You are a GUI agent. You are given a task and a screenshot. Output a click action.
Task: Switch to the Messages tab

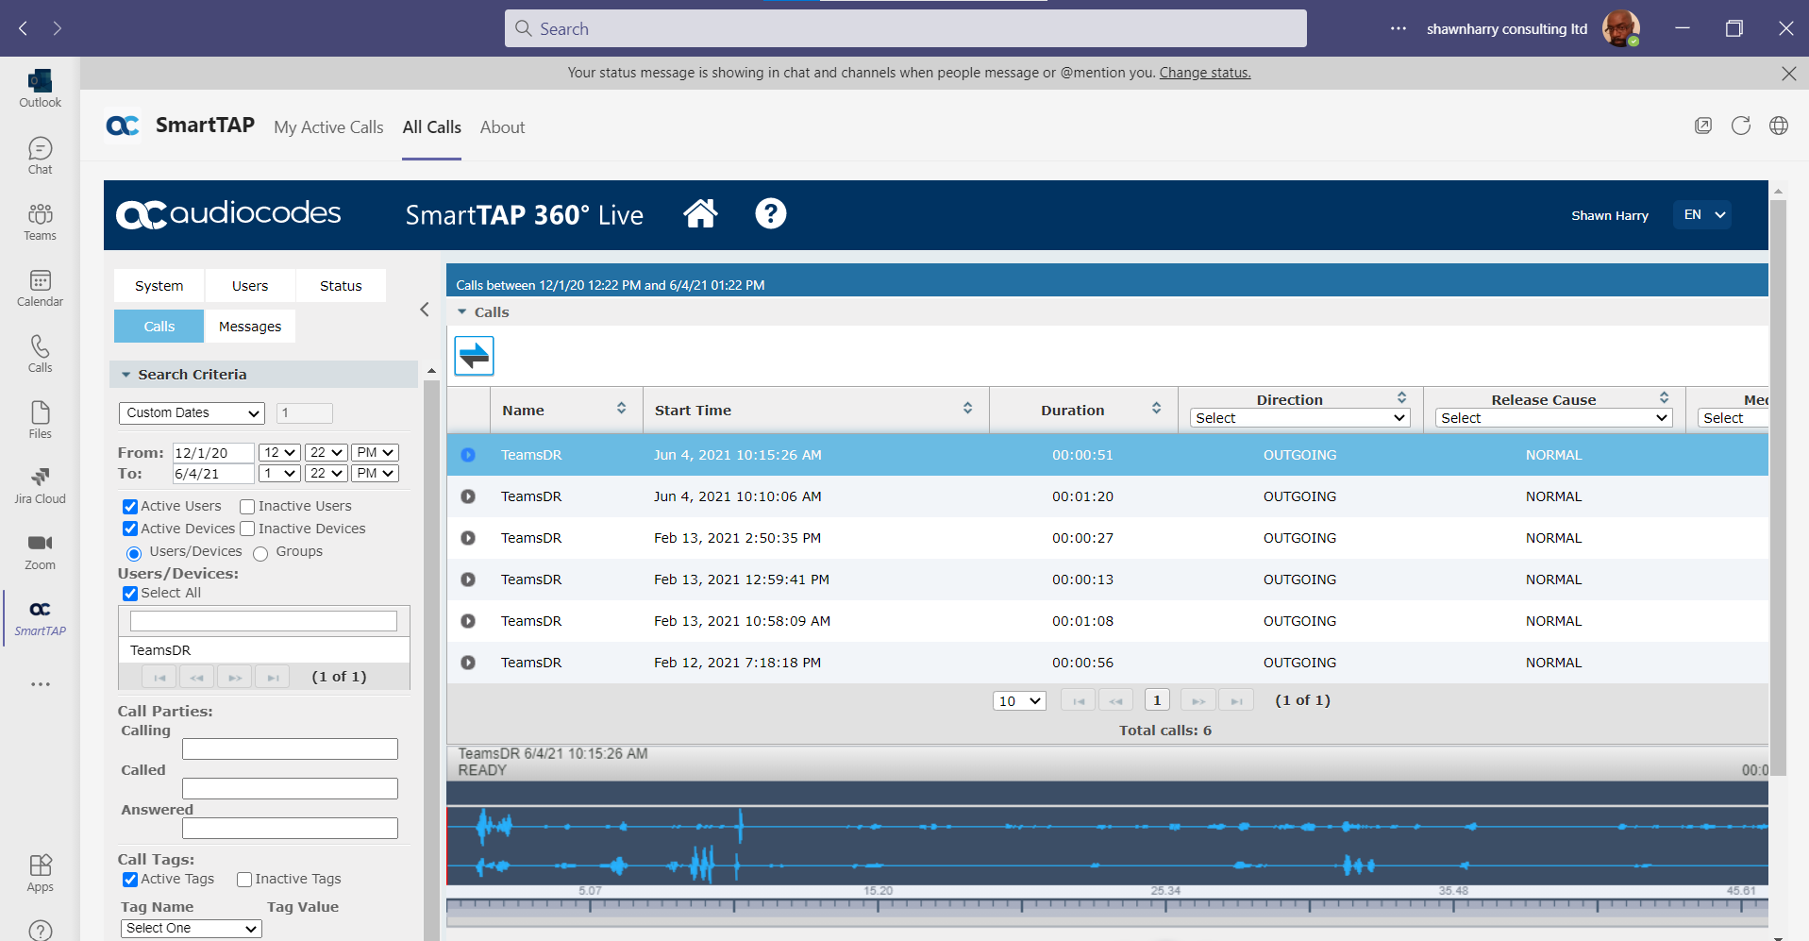click(x=249, y=326)
